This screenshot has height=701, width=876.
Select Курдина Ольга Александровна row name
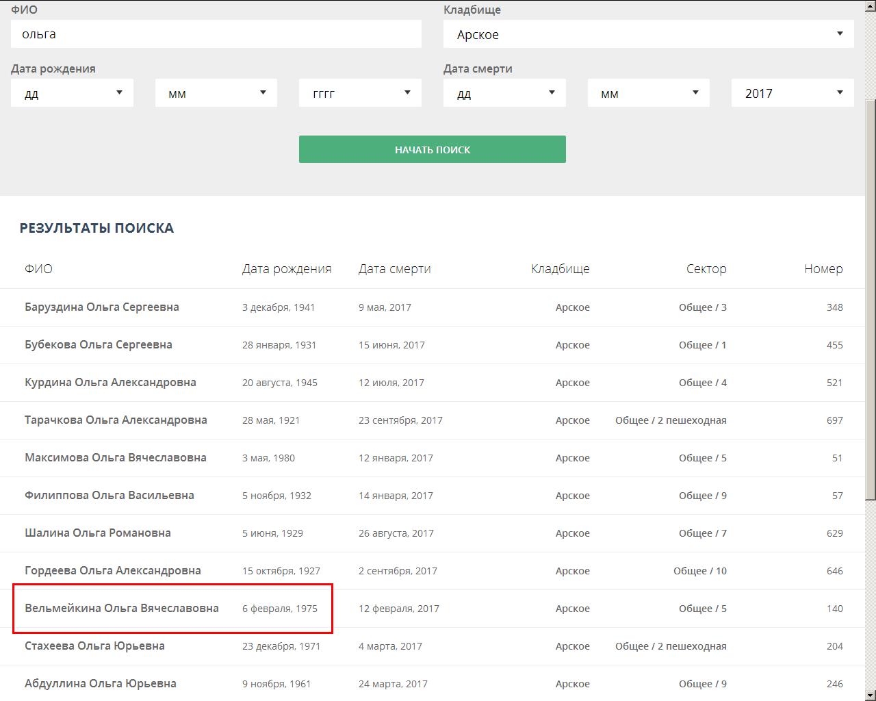click(110, 383)
